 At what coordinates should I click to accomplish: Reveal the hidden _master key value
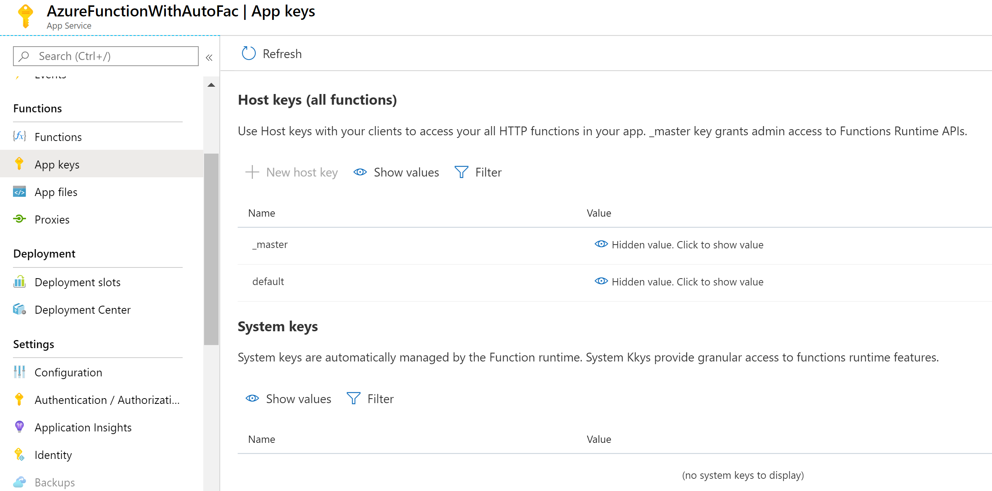pos(679,245)
